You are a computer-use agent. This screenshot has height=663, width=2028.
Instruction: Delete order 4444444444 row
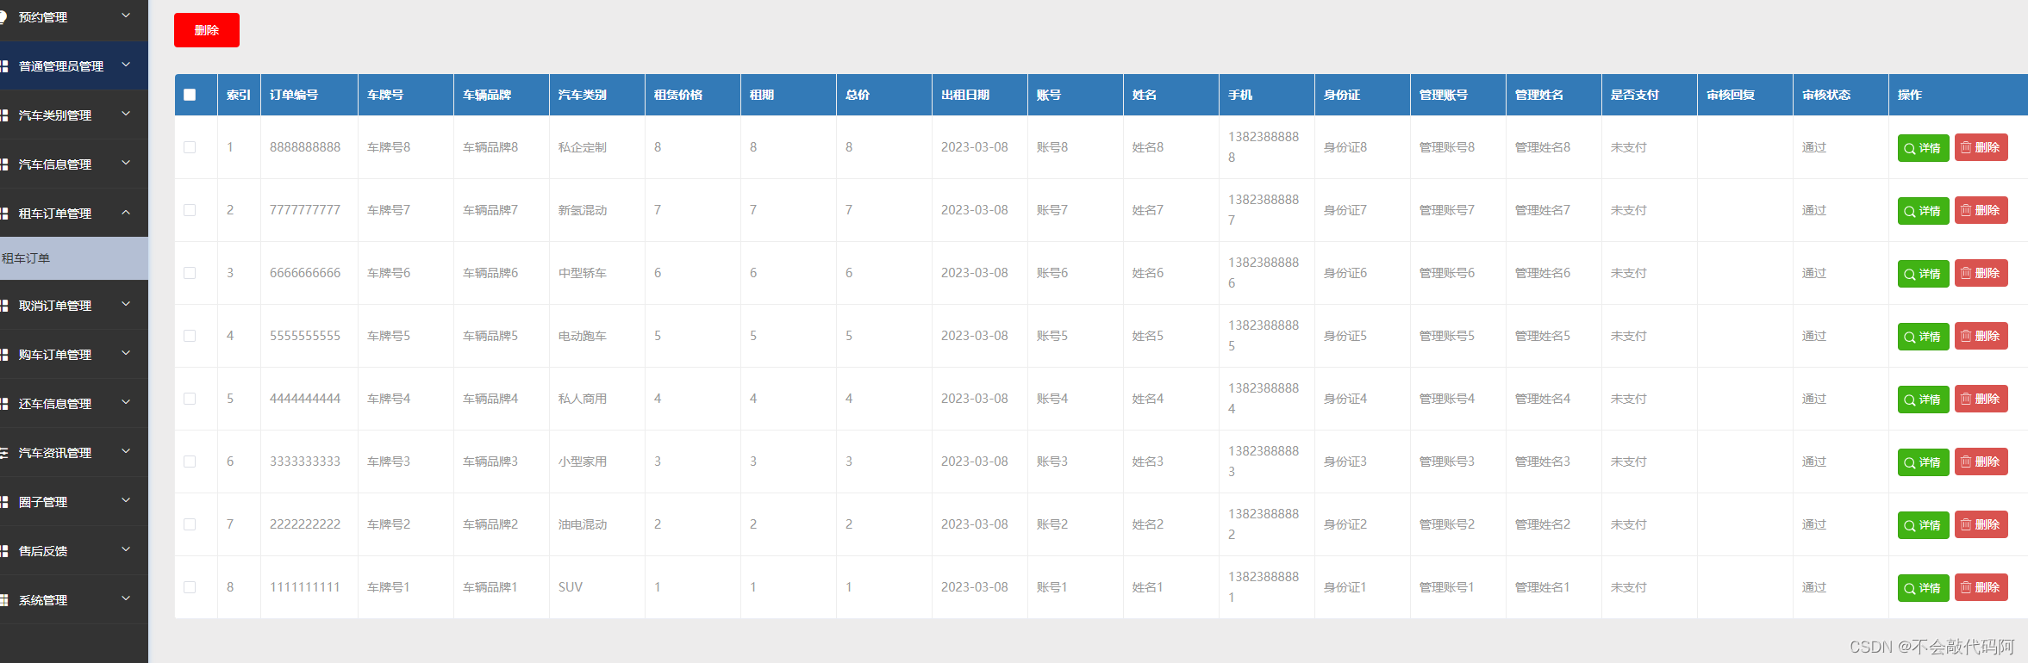coord(1981,399)
